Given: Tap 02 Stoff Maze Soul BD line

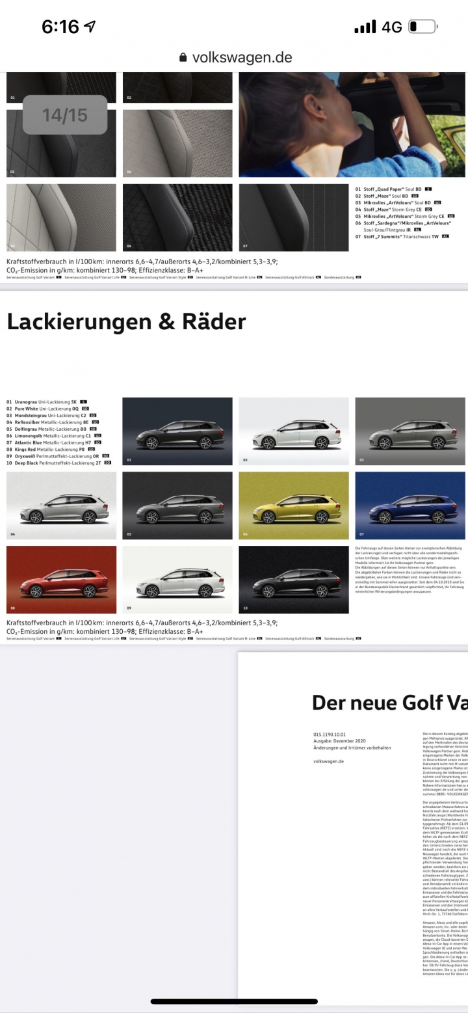Looking at the screenshot, I should coord(387,196).
